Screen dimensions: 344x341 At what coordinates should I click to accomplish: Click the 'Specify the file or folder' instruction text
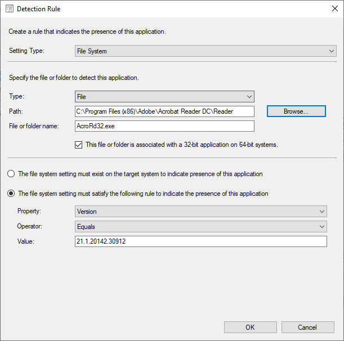pos(74,78)
